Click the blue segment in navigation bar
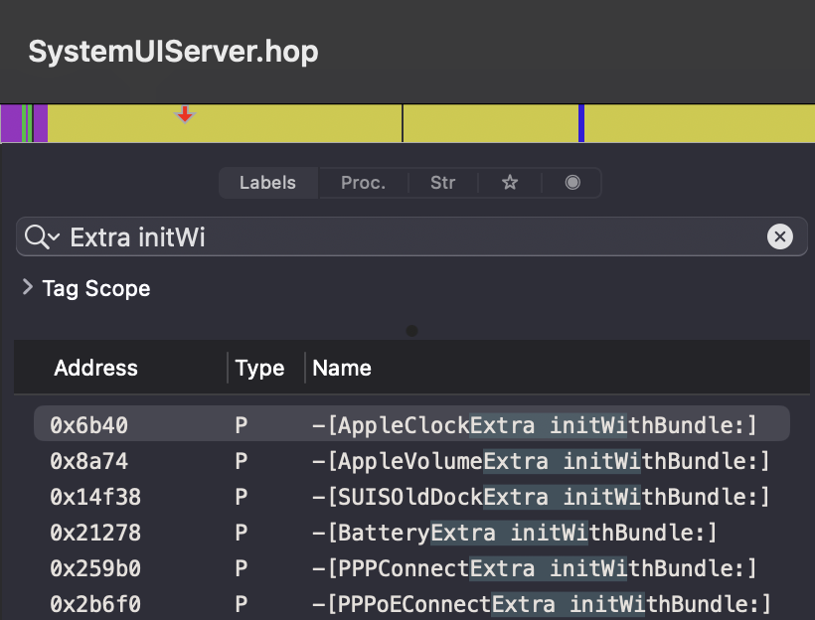The image size is (815, 620). (x=581, y=123)
